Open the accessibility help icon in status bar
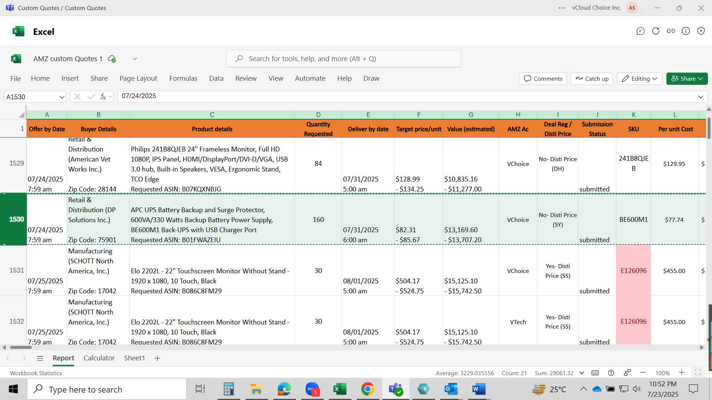Image resolution: width=712 pixels, height=400 pixels. (x=611, y=373)
